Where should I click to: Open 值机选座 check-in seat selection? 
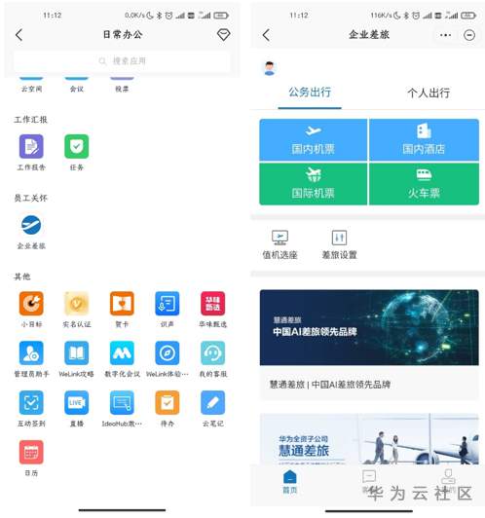[280, 244]
